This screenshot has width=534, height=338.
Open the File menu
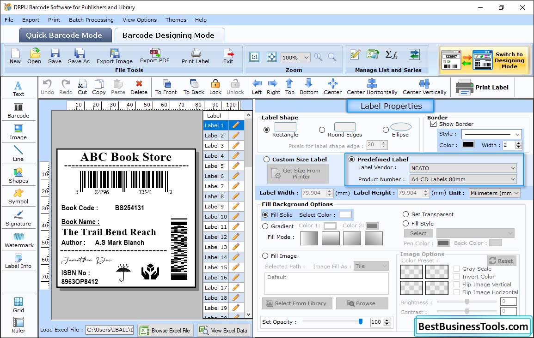tap(9, 20)
